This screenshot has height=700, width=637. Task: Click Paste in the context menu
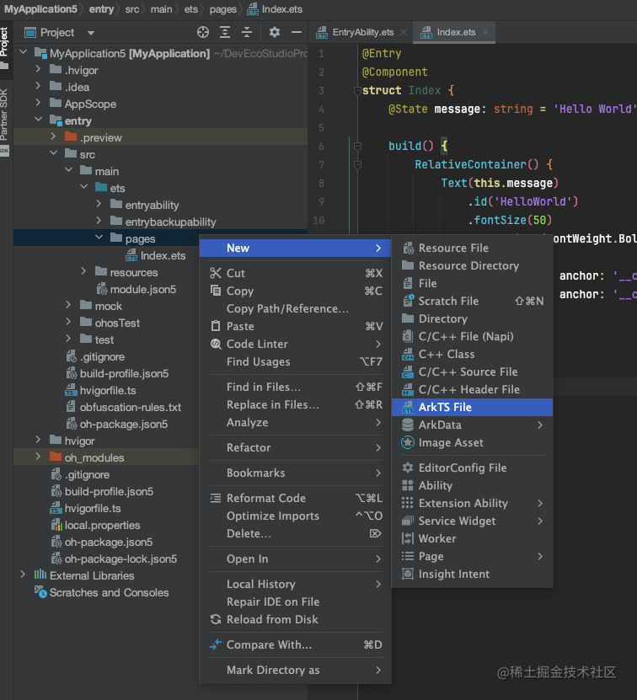(295, 326)
